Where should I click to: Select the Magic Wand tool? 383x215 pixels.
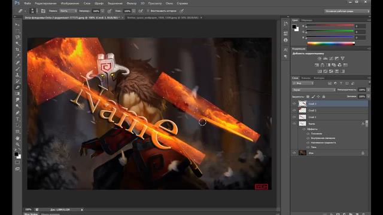tap(17, 44)
